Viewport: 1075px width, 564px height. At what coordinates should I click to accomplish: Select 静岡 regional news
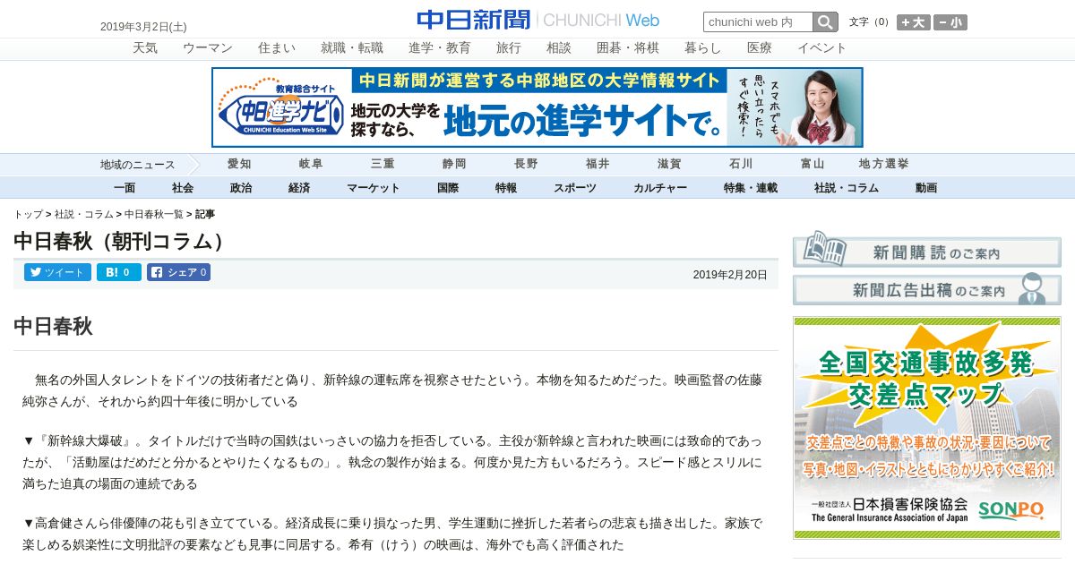454,164
